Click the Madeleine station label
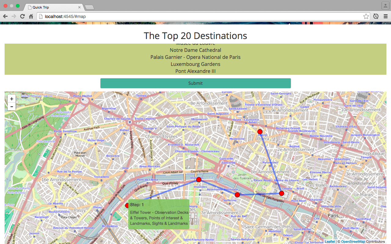 click(237, 138)
